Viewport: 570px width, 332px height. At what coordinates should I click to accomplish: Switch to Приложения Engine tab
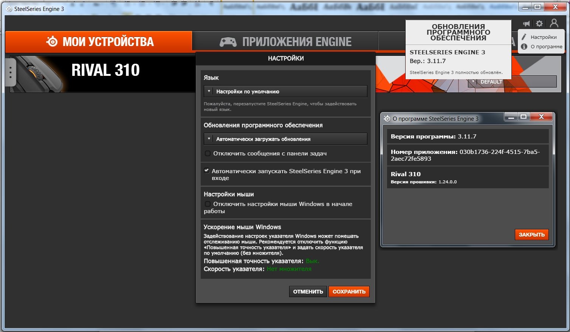285,41
